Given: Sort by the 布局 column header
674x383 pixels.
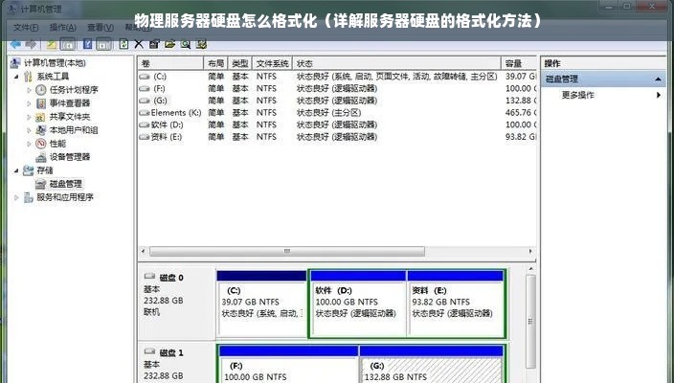Looking at the screenshot, I should (x=215, y=63).
